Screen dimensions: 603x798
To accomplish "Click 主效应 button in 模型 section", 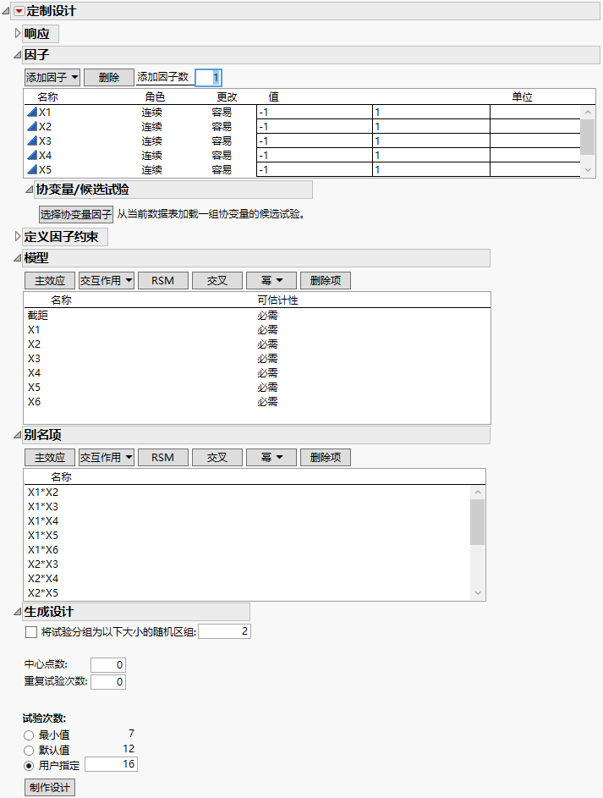I will coord(50,280).
